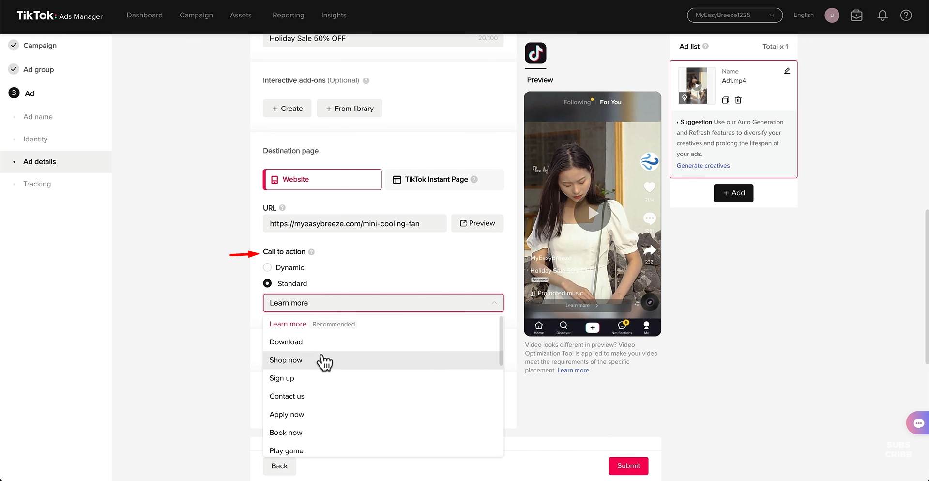Go to the Reporting menu item
Viewport: 929px width, 481px height.
288,15
